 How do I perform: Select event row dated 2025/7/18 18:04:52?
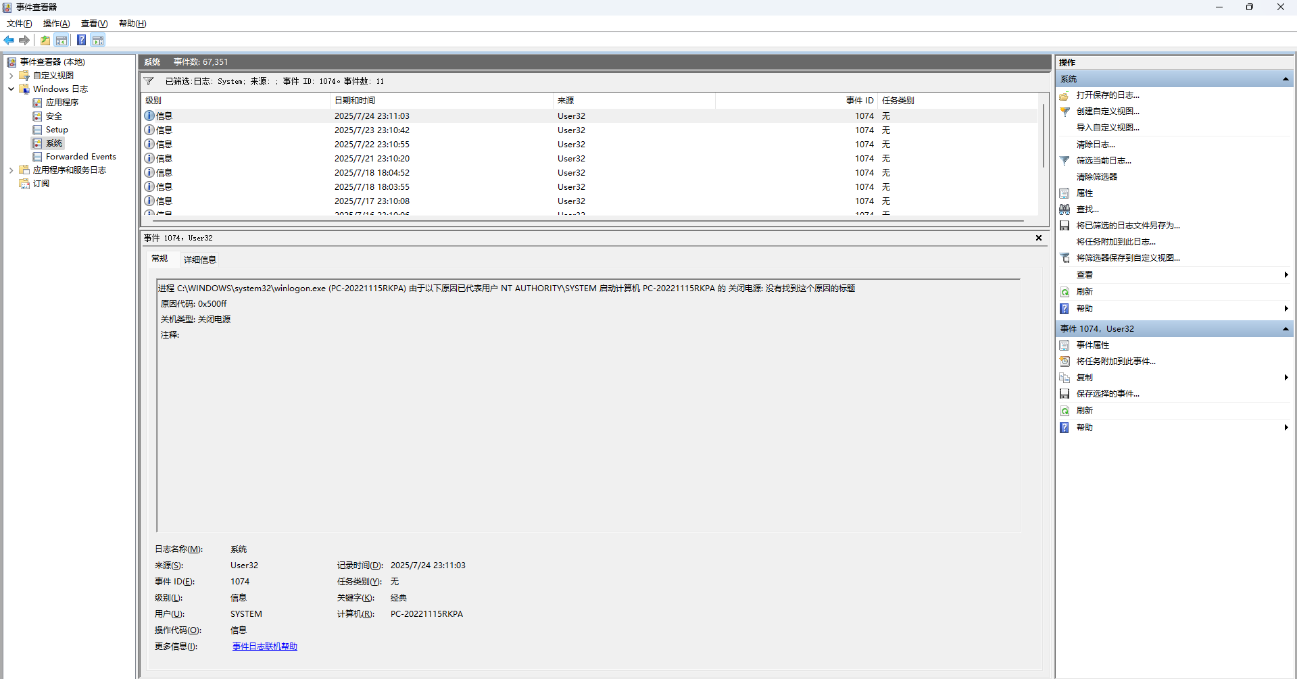(x=589, y=173)
